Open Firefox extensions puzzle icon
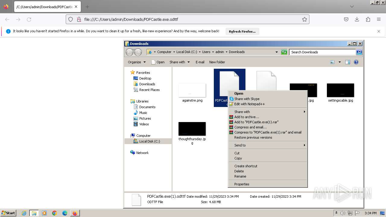 368,19
